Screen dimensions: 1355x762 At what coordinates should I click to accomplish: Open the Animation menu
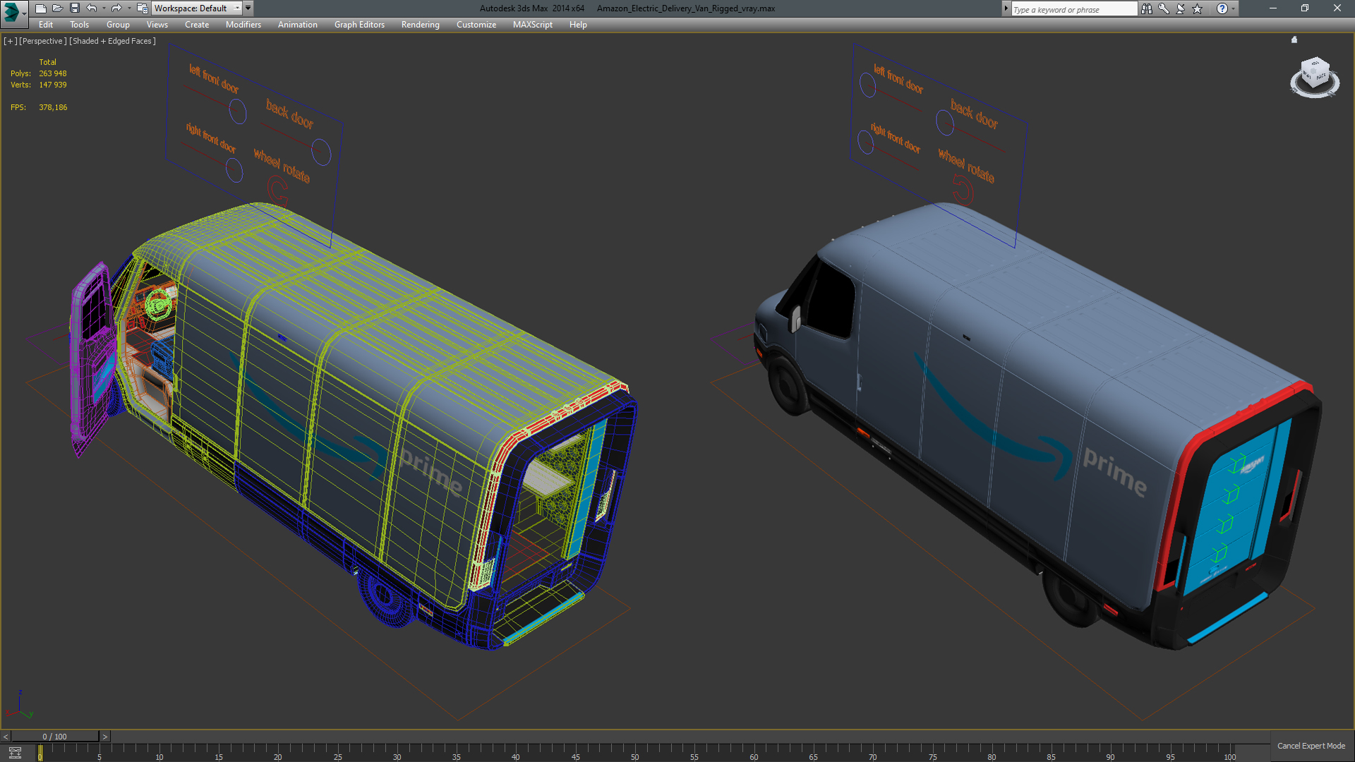(297, 25)
